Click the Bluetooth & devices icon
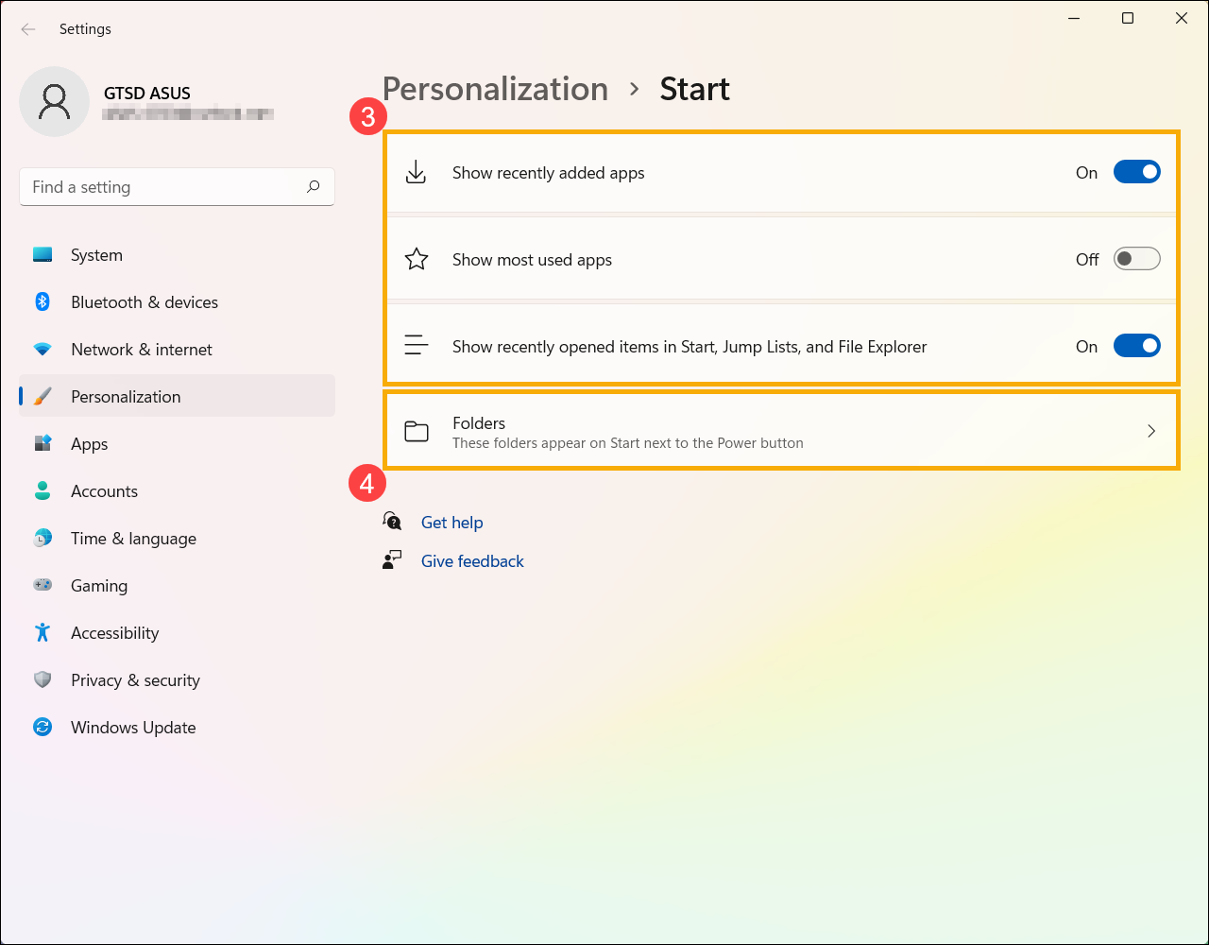This screenshot has height=945, width=1209. coord(43,302)
